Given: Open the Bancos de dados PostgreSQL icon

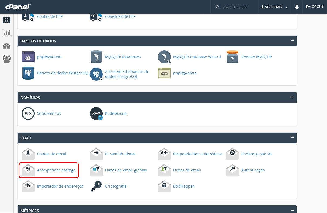Looking at the screenshot, I should pyautogui.click(x=28, y=73).
